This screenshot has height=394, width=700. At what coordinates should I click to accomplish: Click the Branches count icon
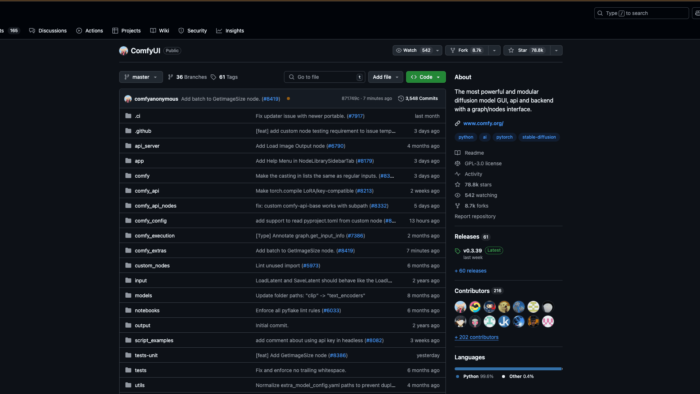click(170, 77)
